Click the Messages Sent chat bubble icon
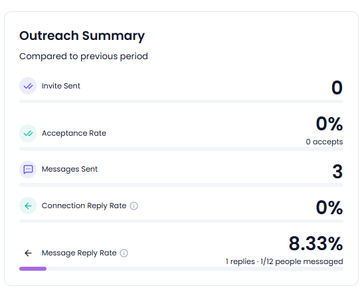 click(28, 170)
